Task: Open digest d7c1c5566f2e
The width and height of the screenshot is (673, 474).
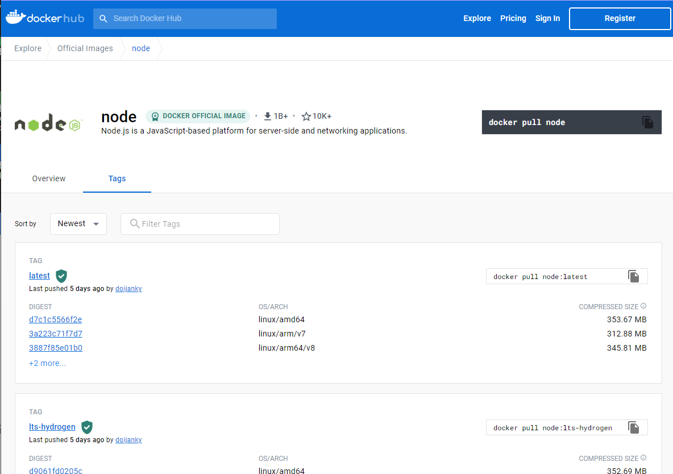Action: pyautogui.click(x=55, y=319)
